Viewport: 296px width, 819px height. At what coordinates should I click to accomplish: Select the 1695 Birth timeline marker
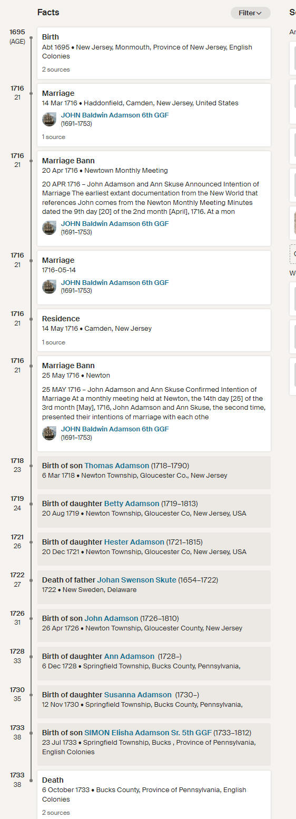(x=31, y=37)
